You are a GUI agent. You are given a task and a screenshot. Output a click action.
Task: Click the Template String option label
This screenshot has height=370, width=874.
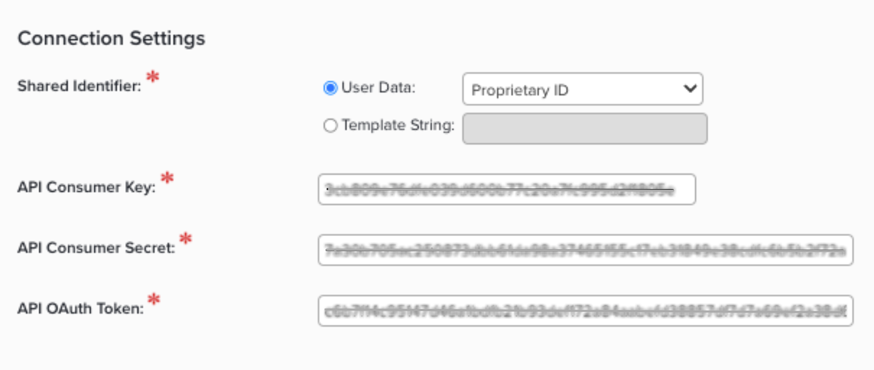(x=398, y=125)
